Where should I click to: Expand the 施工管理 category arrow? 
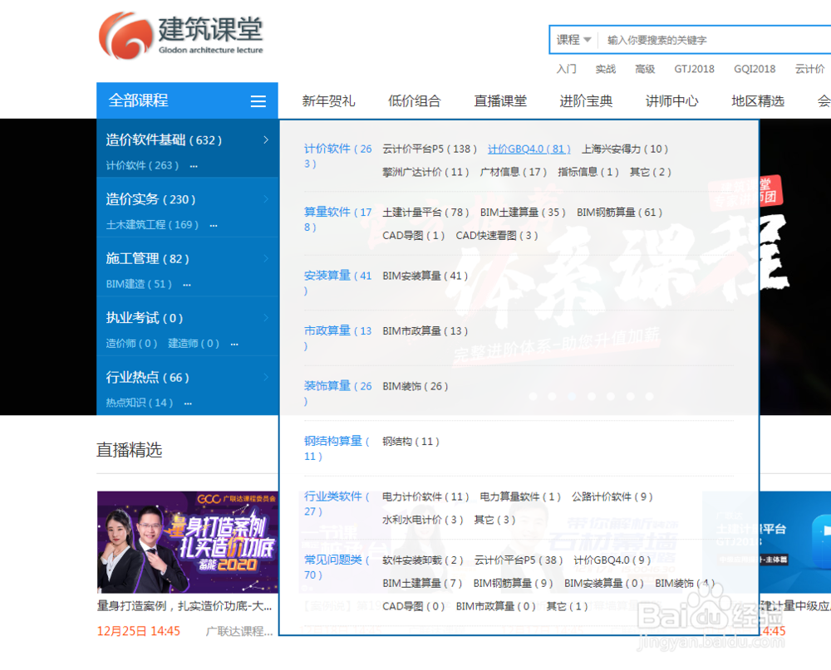point(266,258)
